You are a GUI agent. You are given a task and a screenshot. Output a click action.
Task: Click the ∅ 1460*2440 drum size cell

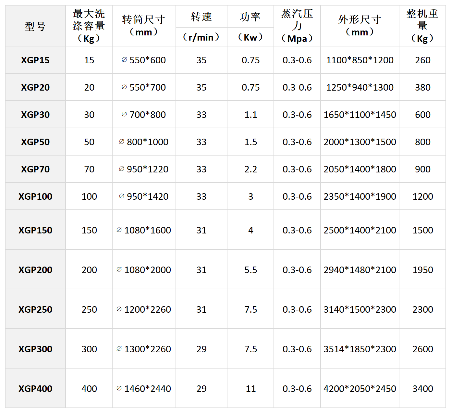pyautogui.click(x=144, y=389)
